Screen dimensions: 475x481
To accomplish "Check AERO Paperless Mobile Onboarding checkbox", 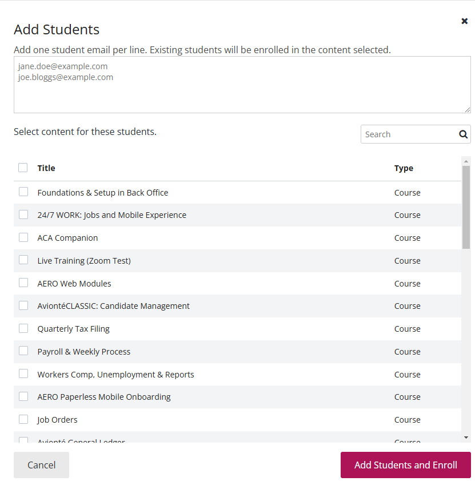I will click(x=23, y=396).
